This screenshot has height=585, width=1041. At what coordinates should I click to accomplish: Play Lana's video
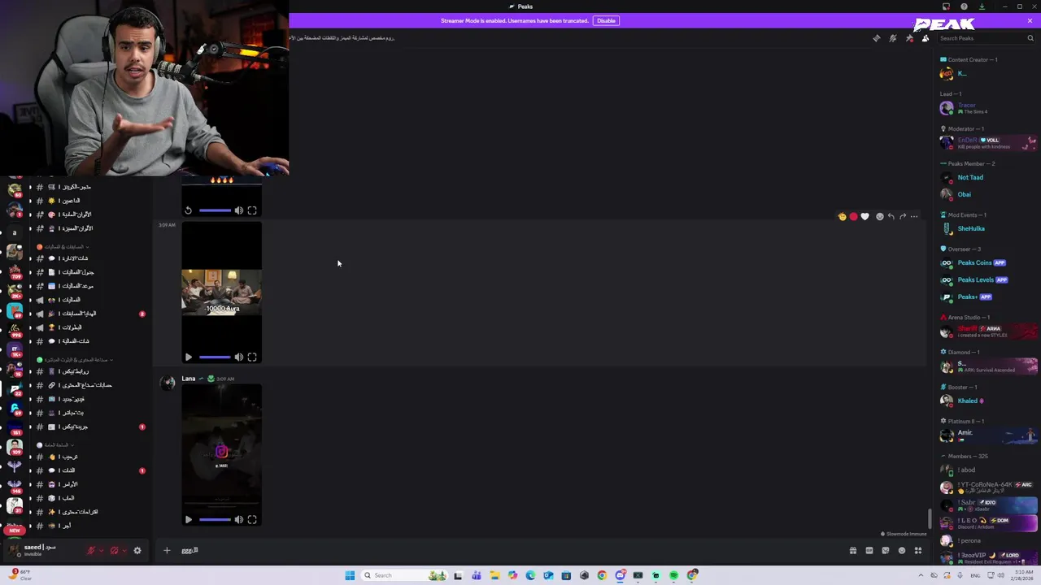(189, 519)
